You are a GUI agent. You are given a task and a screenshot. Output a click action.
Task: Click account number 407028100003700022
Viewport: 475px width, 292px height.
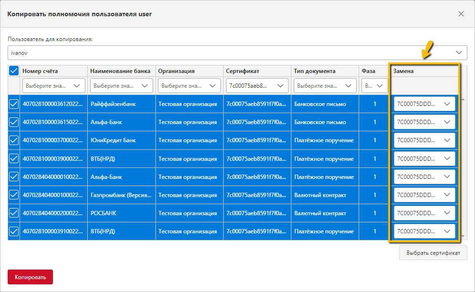[53, 140]
